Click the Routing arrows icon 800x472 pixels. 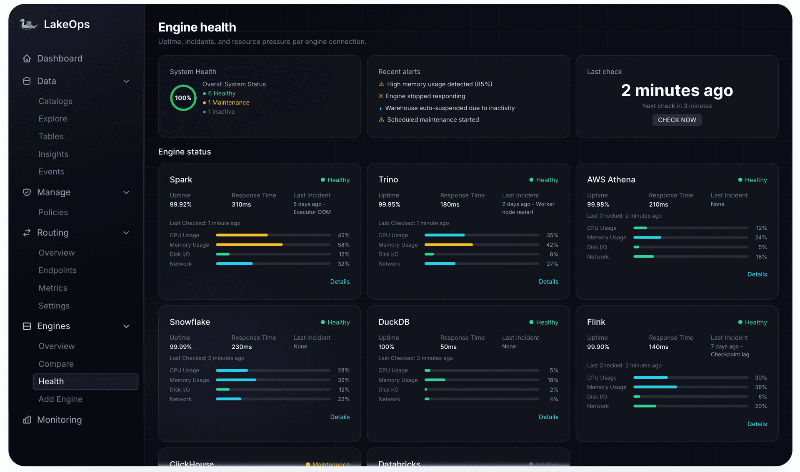click(27, 233)
